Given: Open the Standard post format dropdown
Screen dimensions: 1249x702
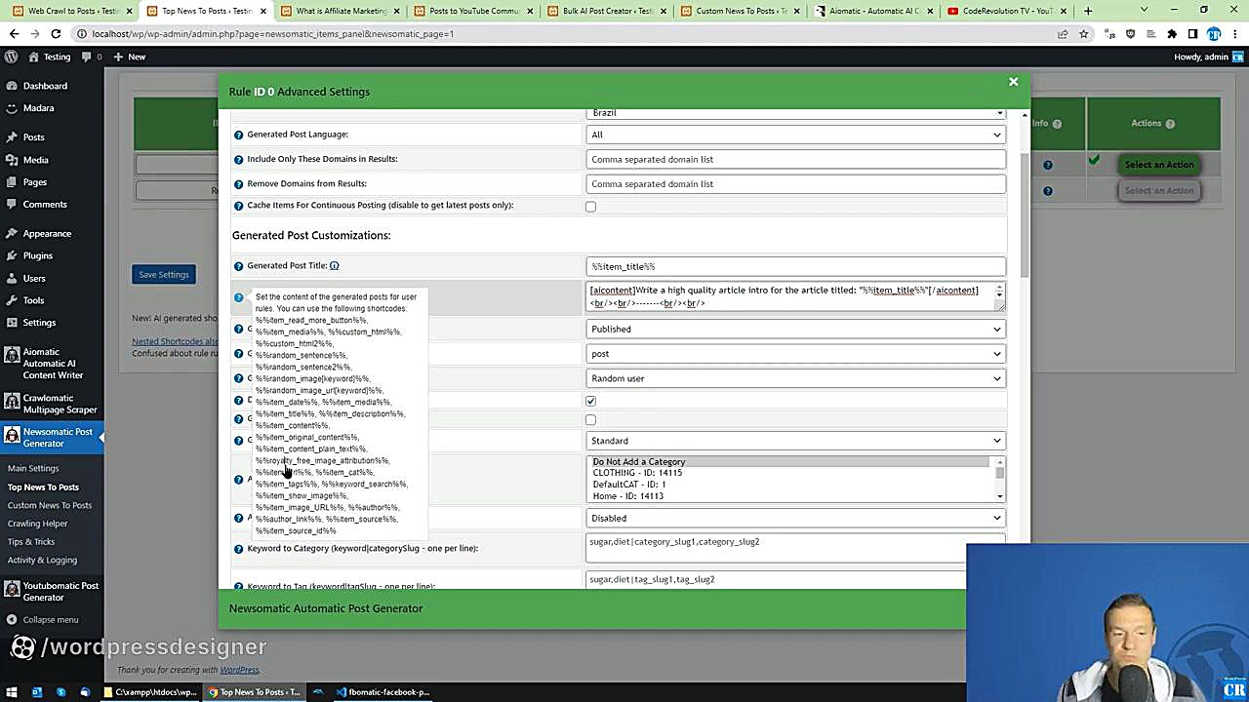Looking at the screenshot, I should 796,441.
